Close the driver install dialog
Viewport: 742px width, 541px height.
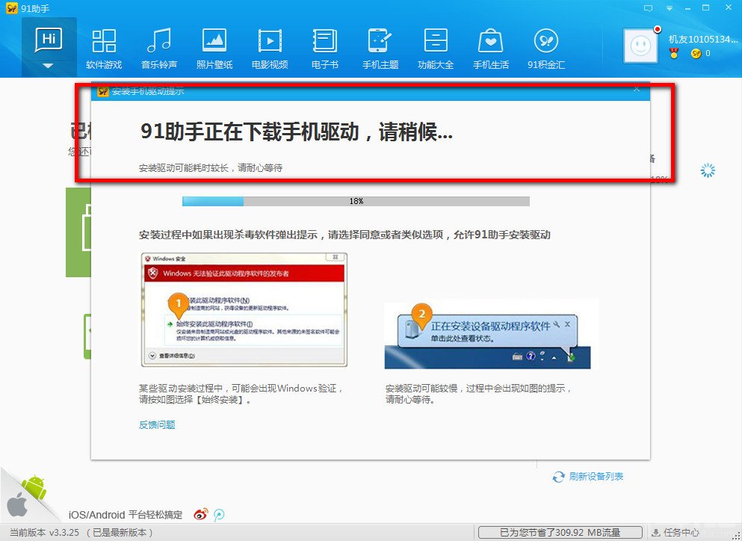[x=637, y=89]
